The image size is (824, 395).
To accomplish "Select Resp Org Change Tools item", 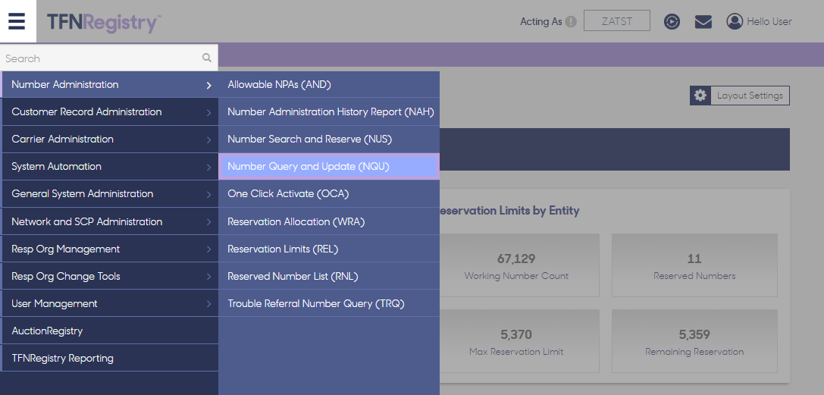I will (x=110, y=276).
